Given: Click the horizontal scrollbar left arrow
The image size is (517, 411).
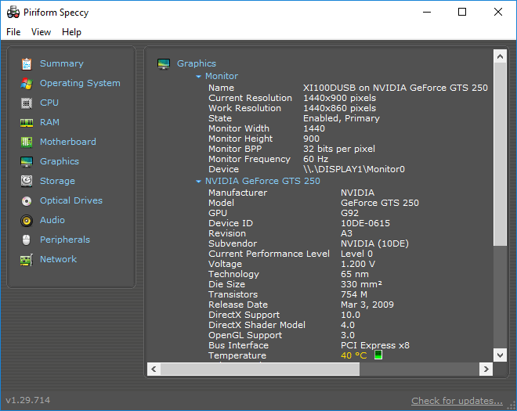Looking at the screenshot, I should [154, 369].
